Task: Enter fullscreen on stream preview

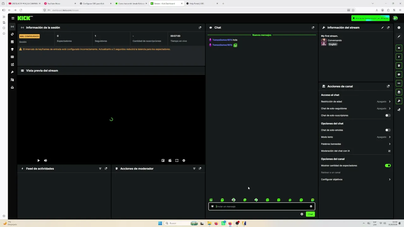Action: (177, 160)
